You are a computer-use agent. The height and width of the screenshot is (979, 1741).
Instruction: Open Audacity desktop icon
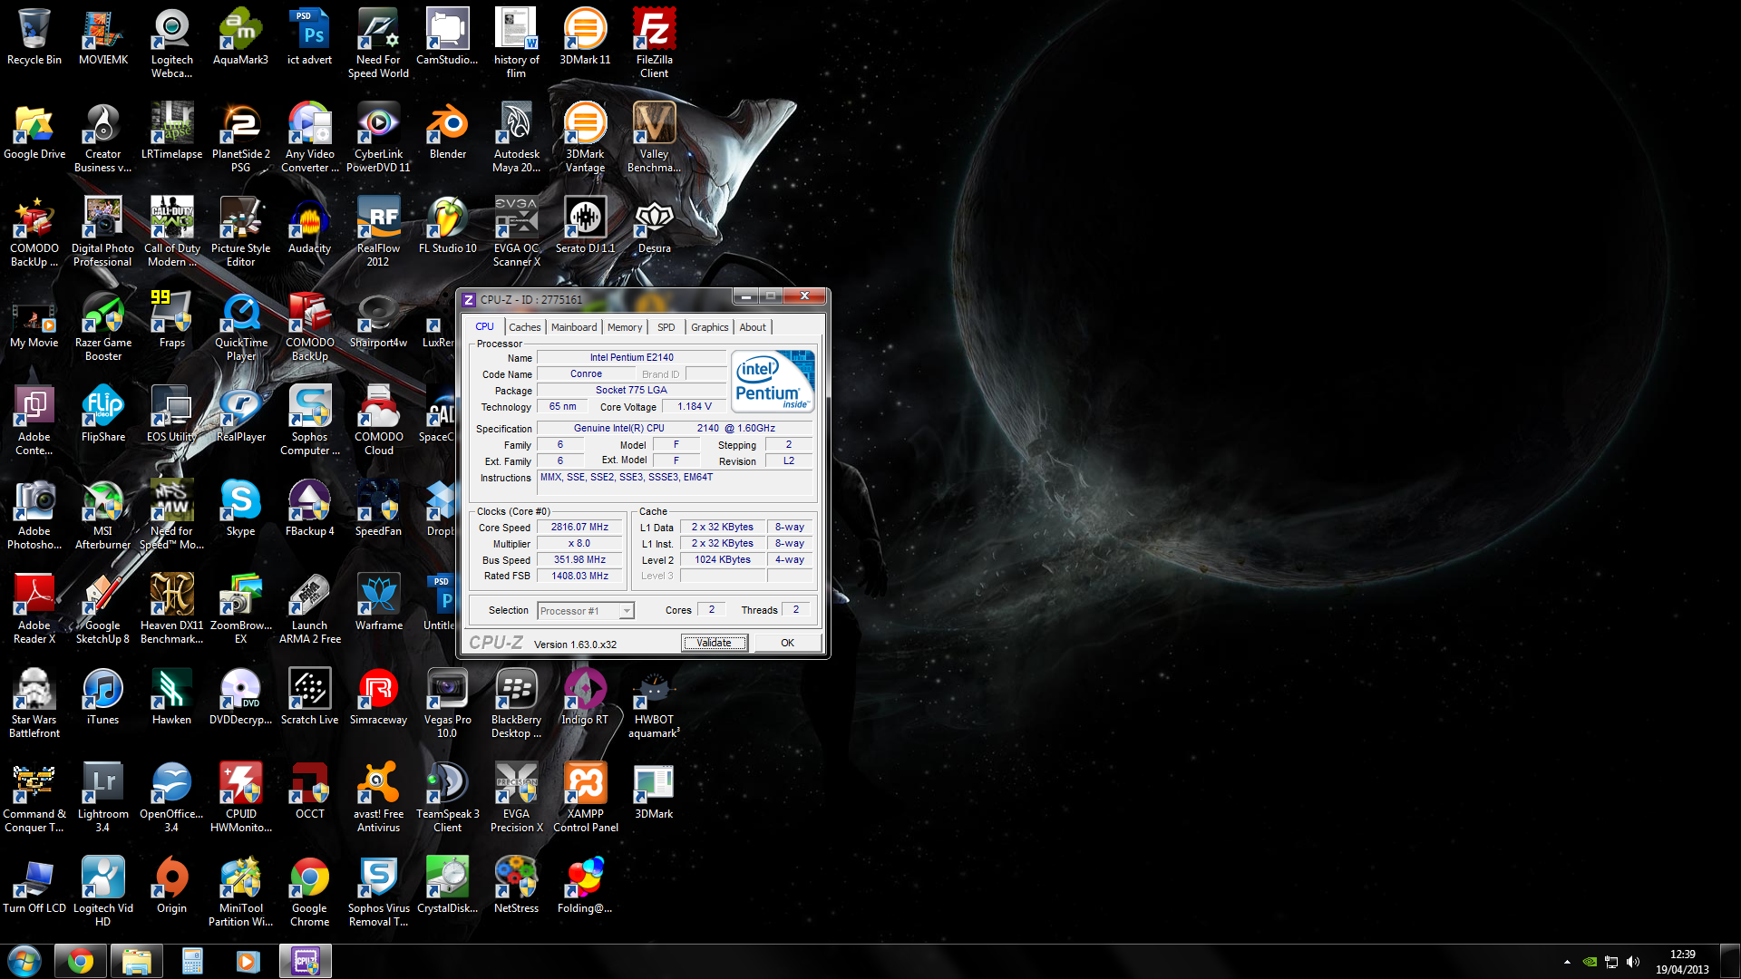pos(309,225)
